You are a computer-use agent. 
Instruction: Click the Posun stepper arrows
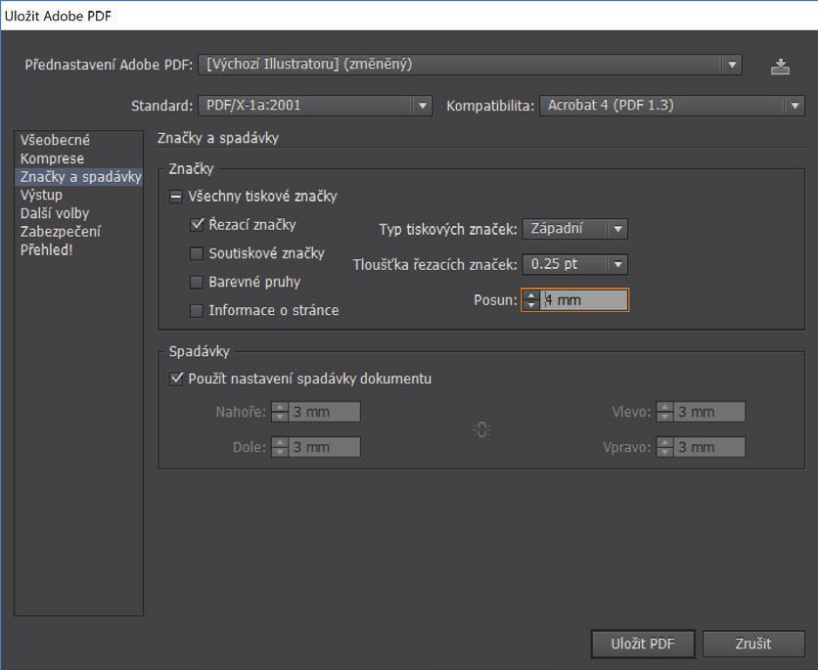click(531, 300)
